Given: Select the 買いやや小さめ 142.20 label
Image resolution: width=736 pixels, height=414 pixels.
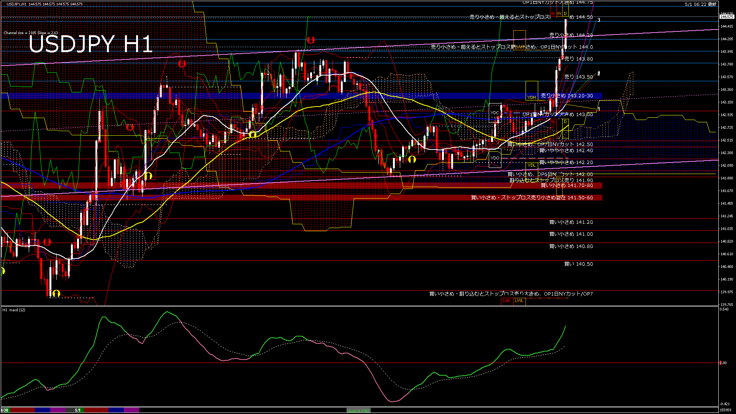Looking at the screenshot, I should click(x=566, y=163).
